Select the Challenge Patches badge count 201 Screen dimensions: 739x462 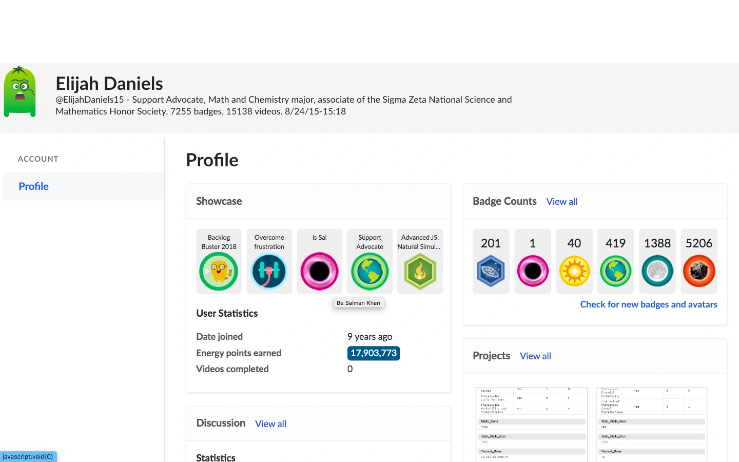click(491, 261)
